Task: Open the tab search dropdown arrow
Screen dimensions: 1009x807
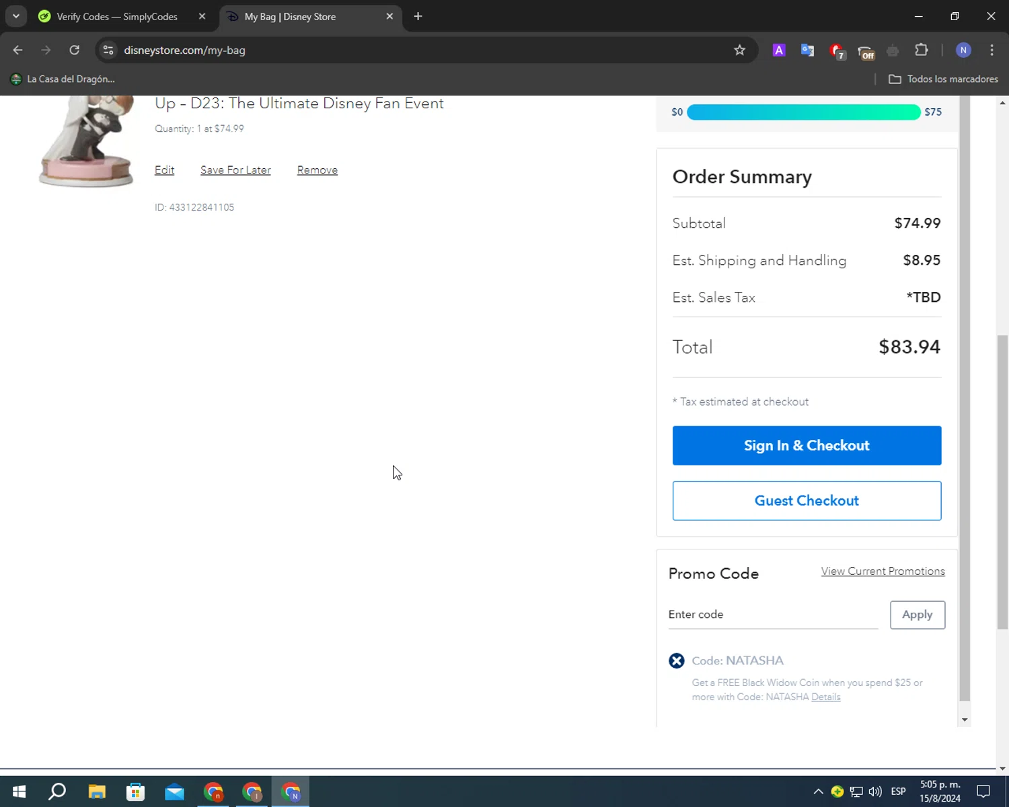Action: point(15,16)
